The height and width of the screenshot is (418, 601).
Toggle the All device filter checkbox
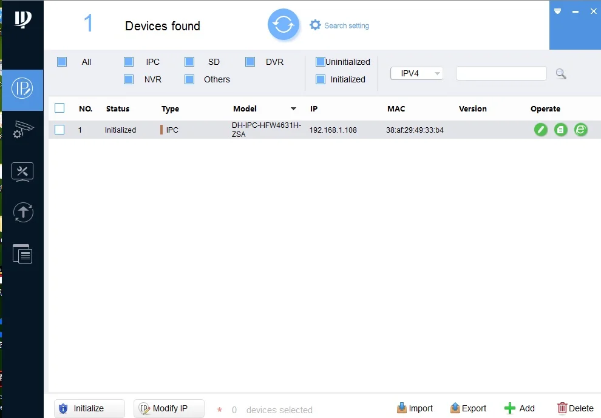point(62,62)
